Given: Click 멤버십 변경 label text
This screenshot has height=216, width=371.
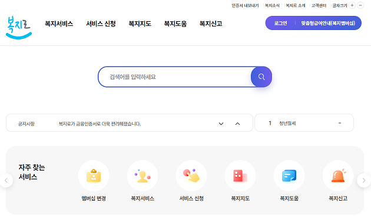Looking at the screenshot, I should (94, 198).
